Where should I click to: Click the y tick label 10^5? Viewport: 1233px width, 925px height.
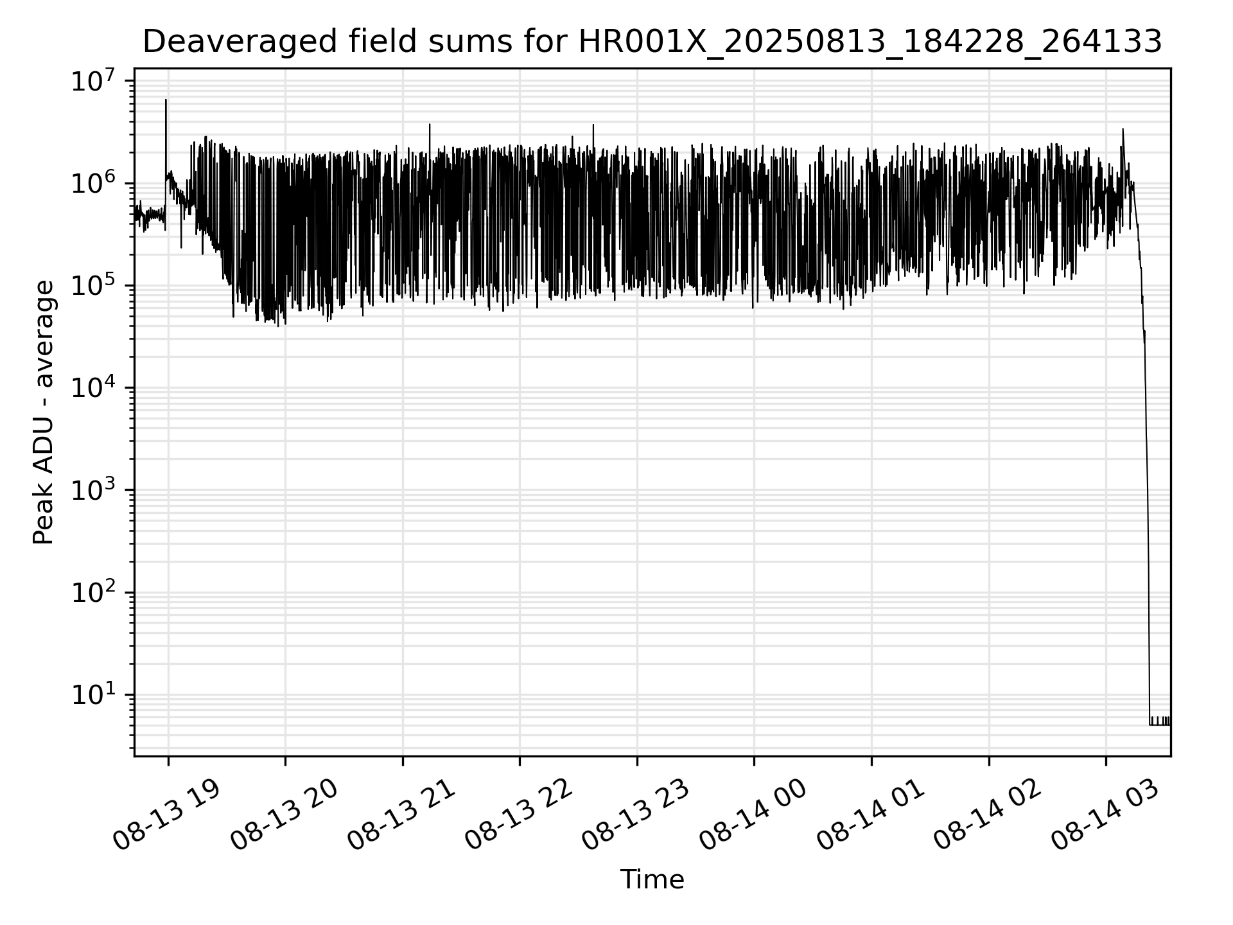tap(92, 285)
